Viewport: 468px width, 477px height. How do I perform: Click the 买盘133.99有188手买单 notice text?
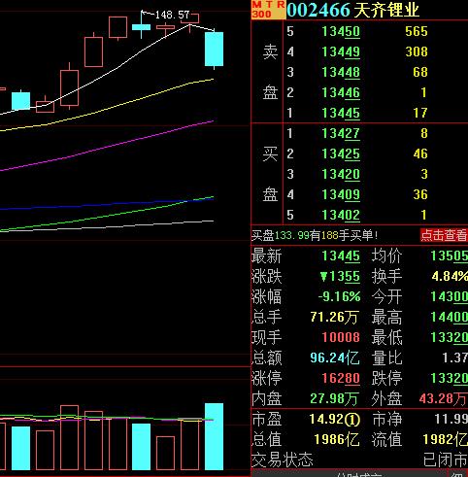(x=315, y=235)
